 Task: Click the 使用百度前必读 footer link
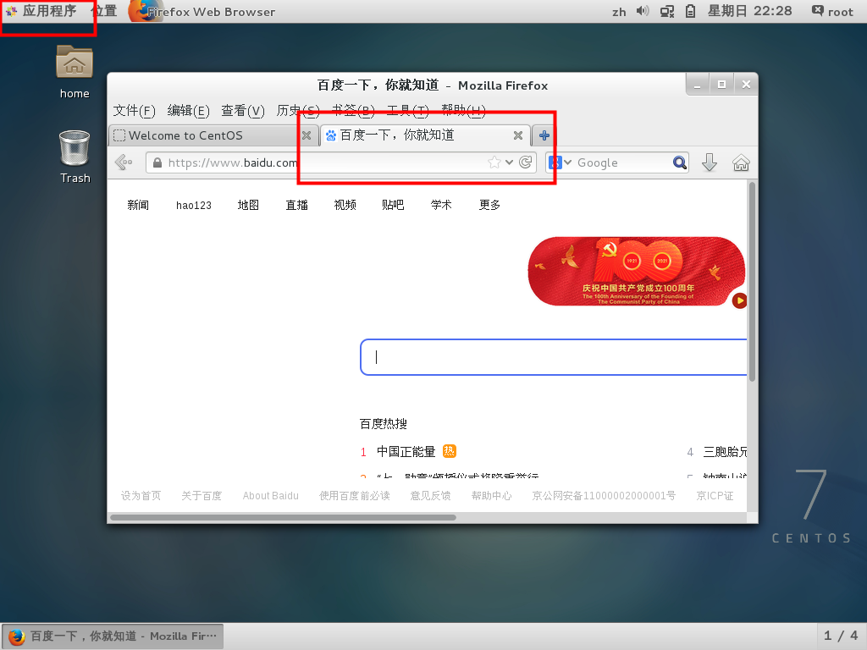[x=355, y=496]
